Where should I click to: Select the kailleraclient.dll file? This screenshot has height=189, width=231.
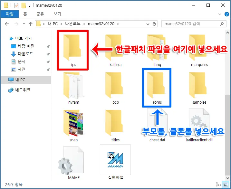(199, 126)
